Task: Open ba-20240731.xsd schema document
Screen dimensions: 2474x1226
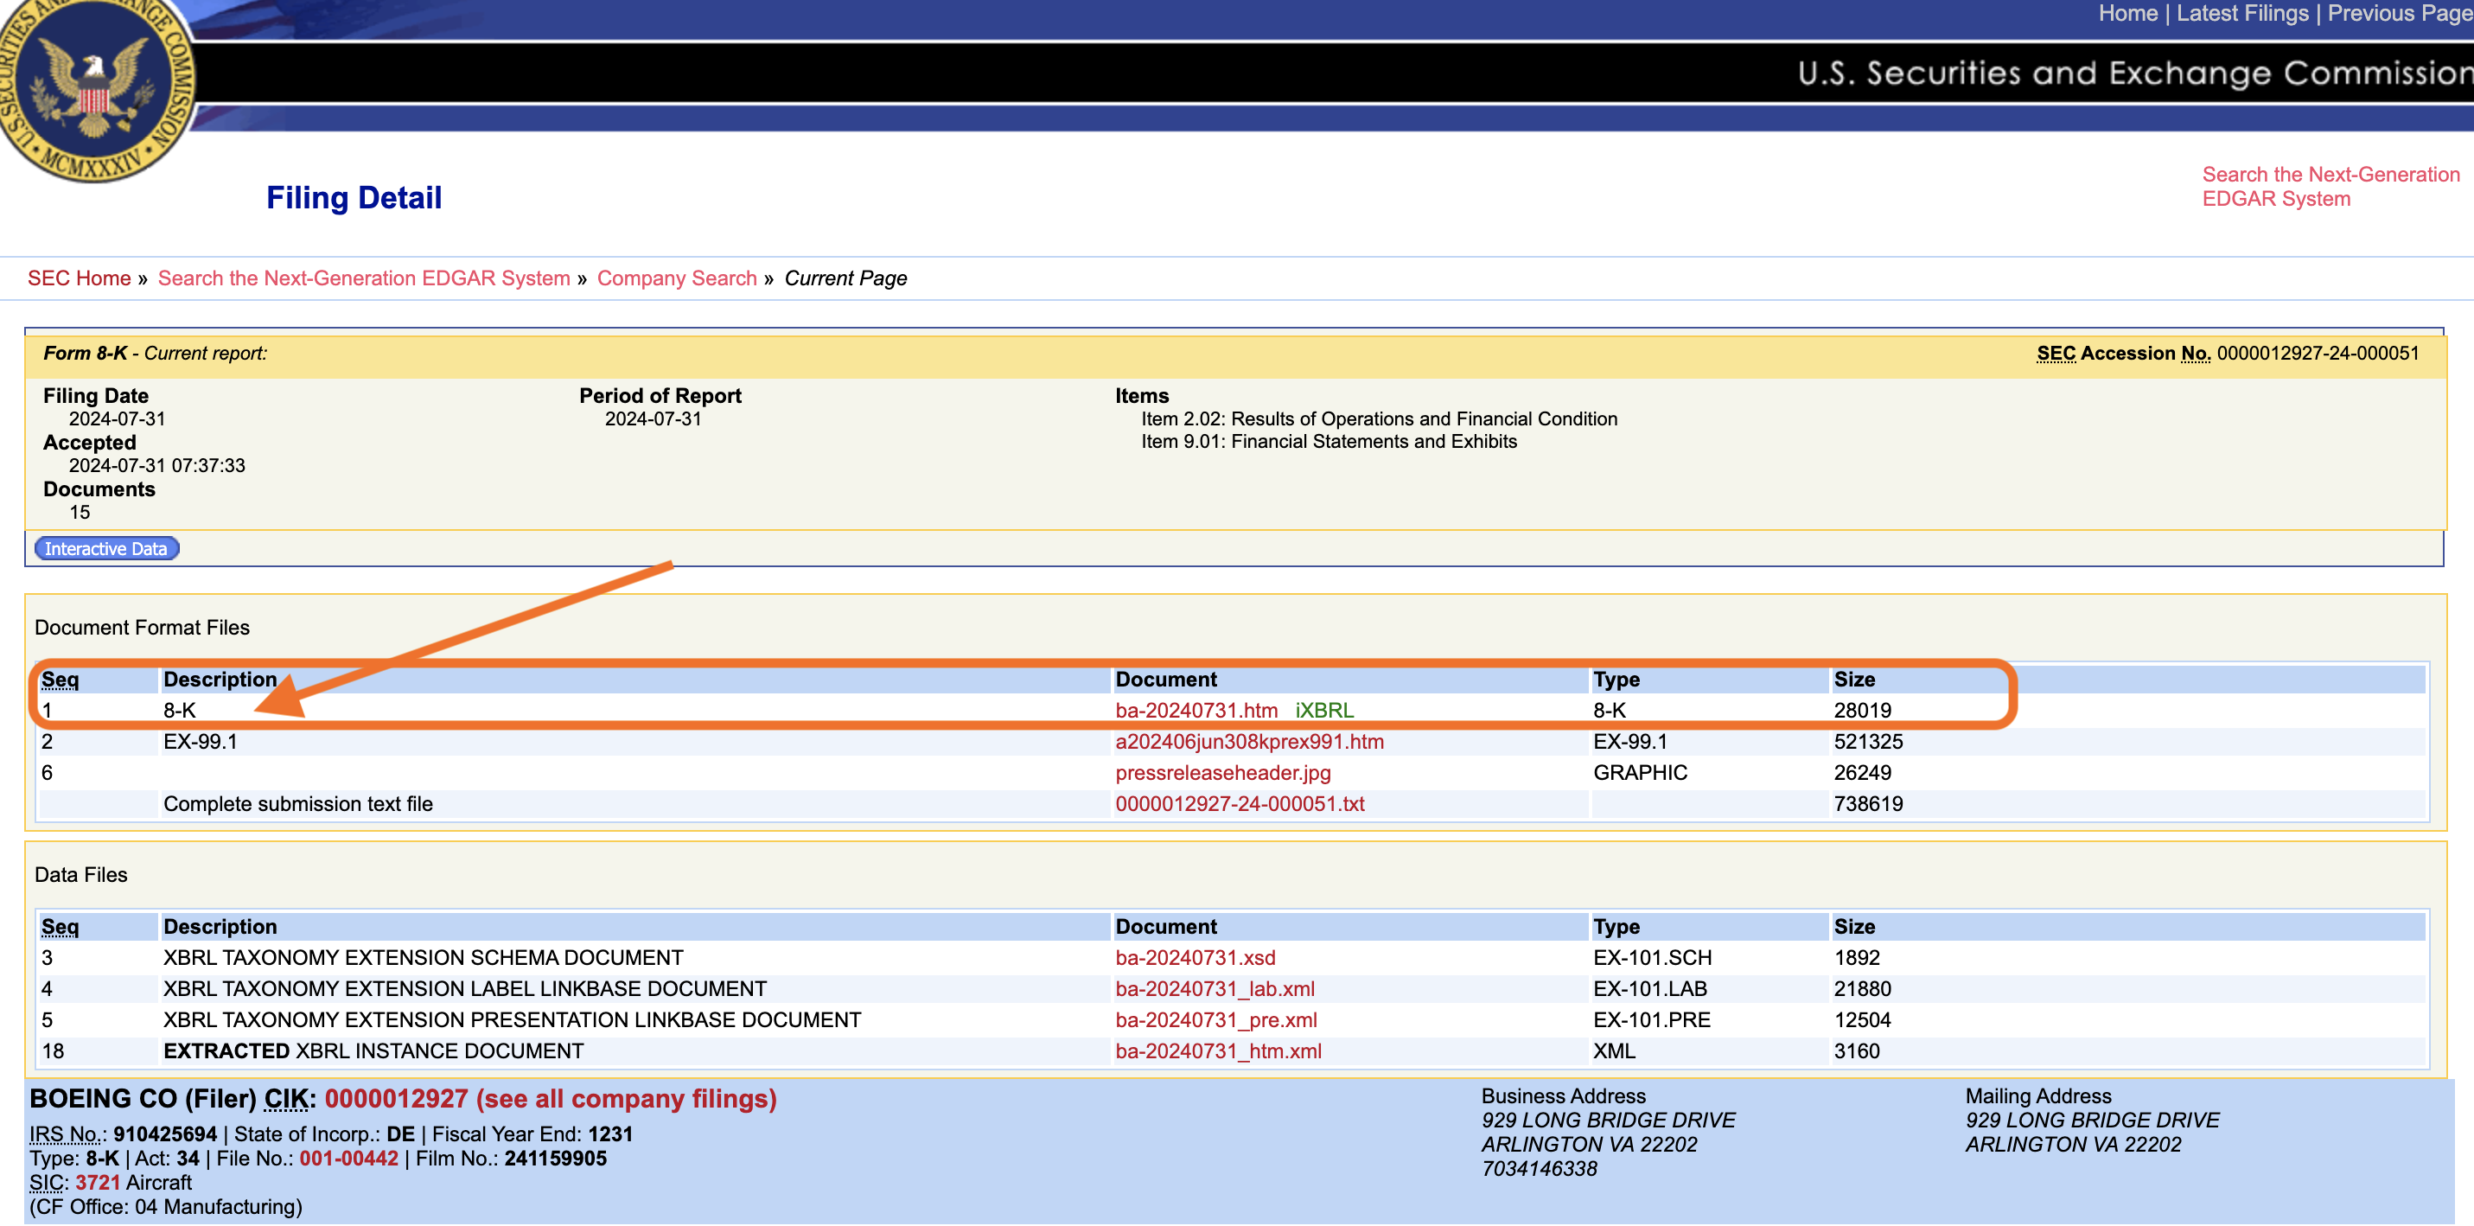Action: (x=1195, y=958)
